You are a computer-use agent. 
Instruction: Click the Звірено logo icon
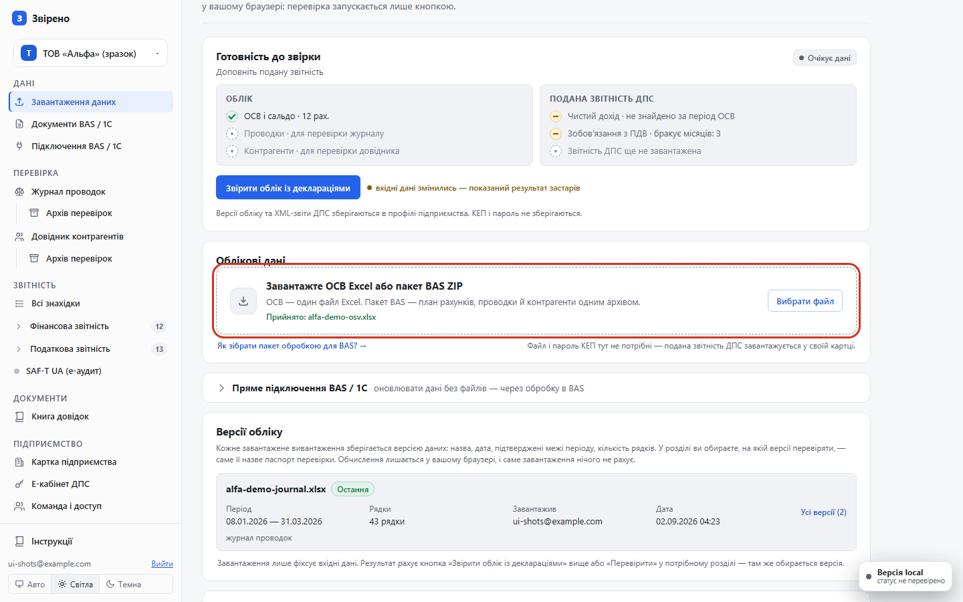click(19, 18)
